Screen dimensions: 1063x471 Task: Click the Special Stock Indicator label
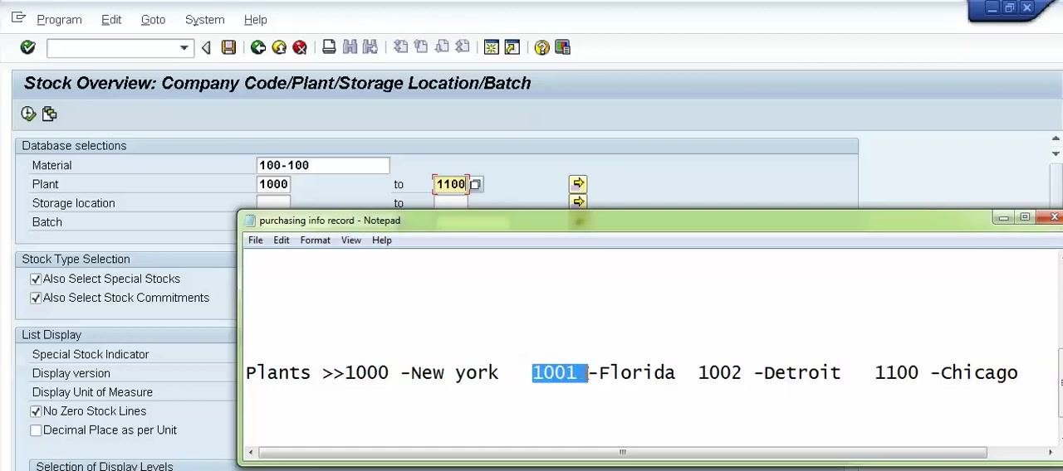pyautogui.click(x=91, y=354)
